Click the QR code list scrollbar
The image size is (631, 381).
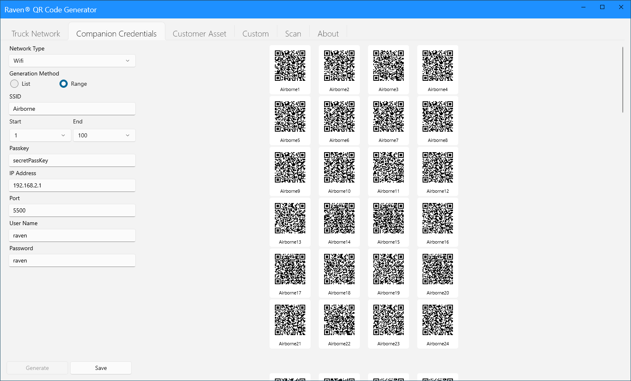(x=623, y=80)
